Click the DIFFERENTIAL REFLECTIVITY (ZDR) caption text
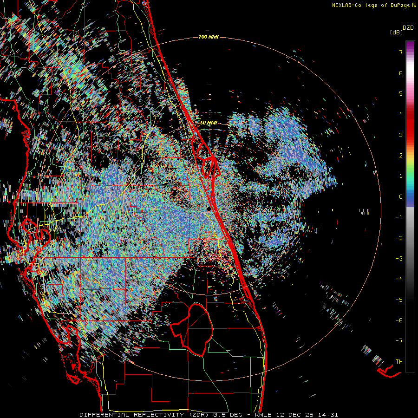 point(145,415)
